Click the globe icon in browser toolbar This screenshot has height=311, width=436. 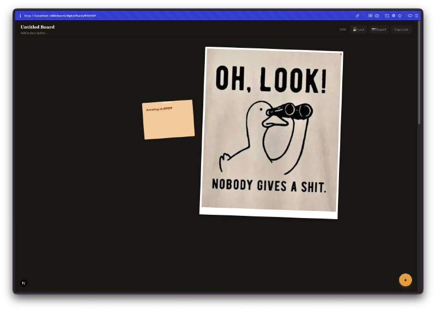(393, 16)
